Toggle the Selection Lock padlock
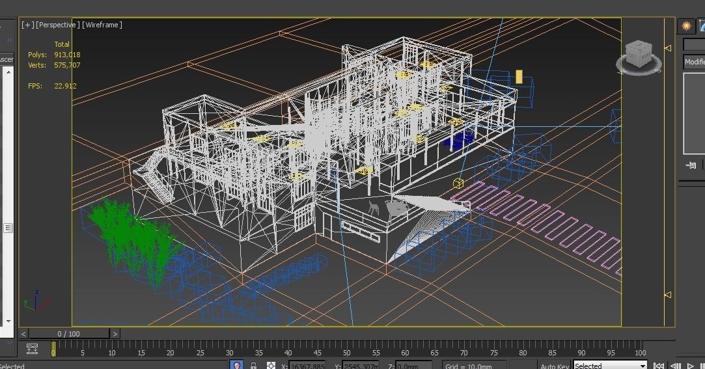The height and width of the screenshot is (369, 705). [x=254, y=366]
